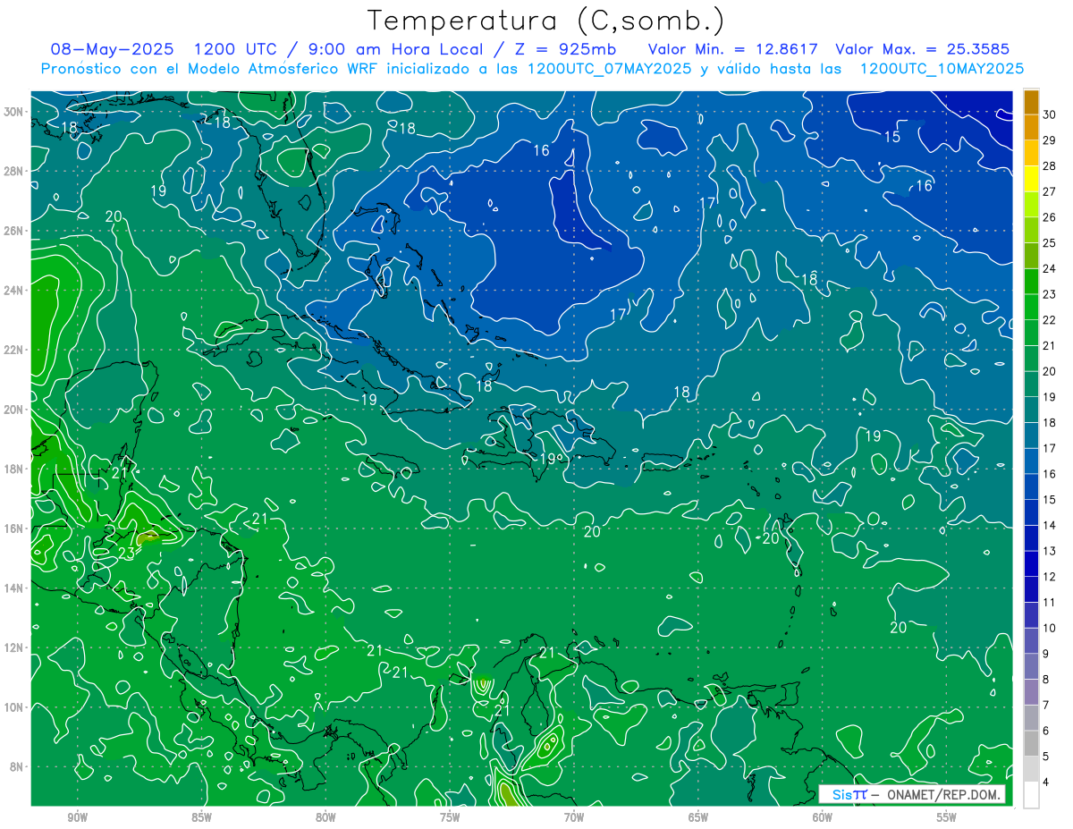Select the 'Valor Min. = 12.8617' readout
This screenshot has width=1073, height=829.
733,49
